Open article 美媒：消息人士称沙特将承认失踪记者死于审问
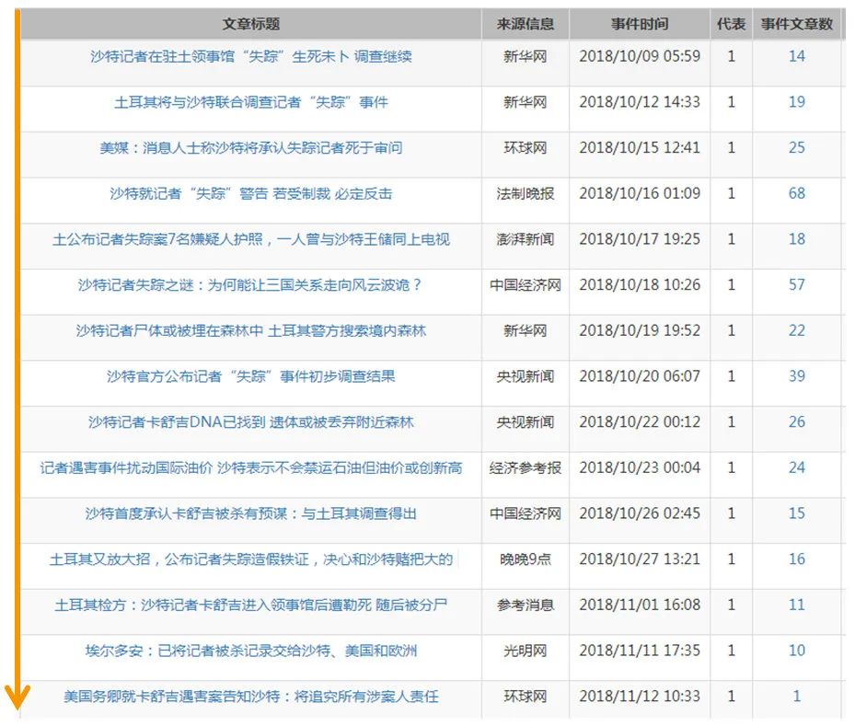This screenshot has width=855, height=726. tap(251, 148)
